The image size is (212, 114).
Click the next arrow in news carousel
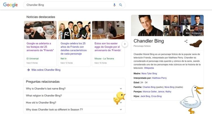pos(125,44)
